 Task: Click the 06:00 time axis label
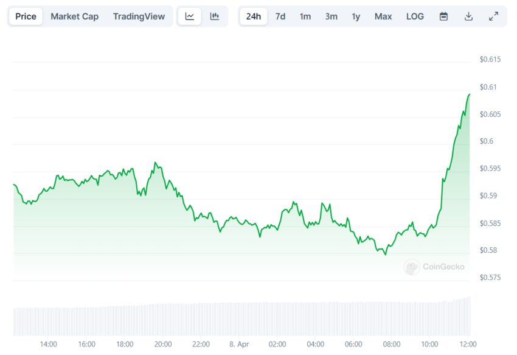353,344
